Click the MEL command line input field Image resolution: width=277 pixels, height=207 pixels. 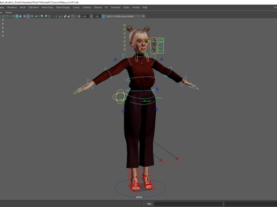tap(188, 204)
